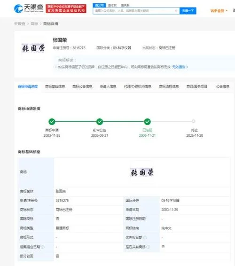Switch to 公告信息 tab
235x266 pixels.
point(223,86)
